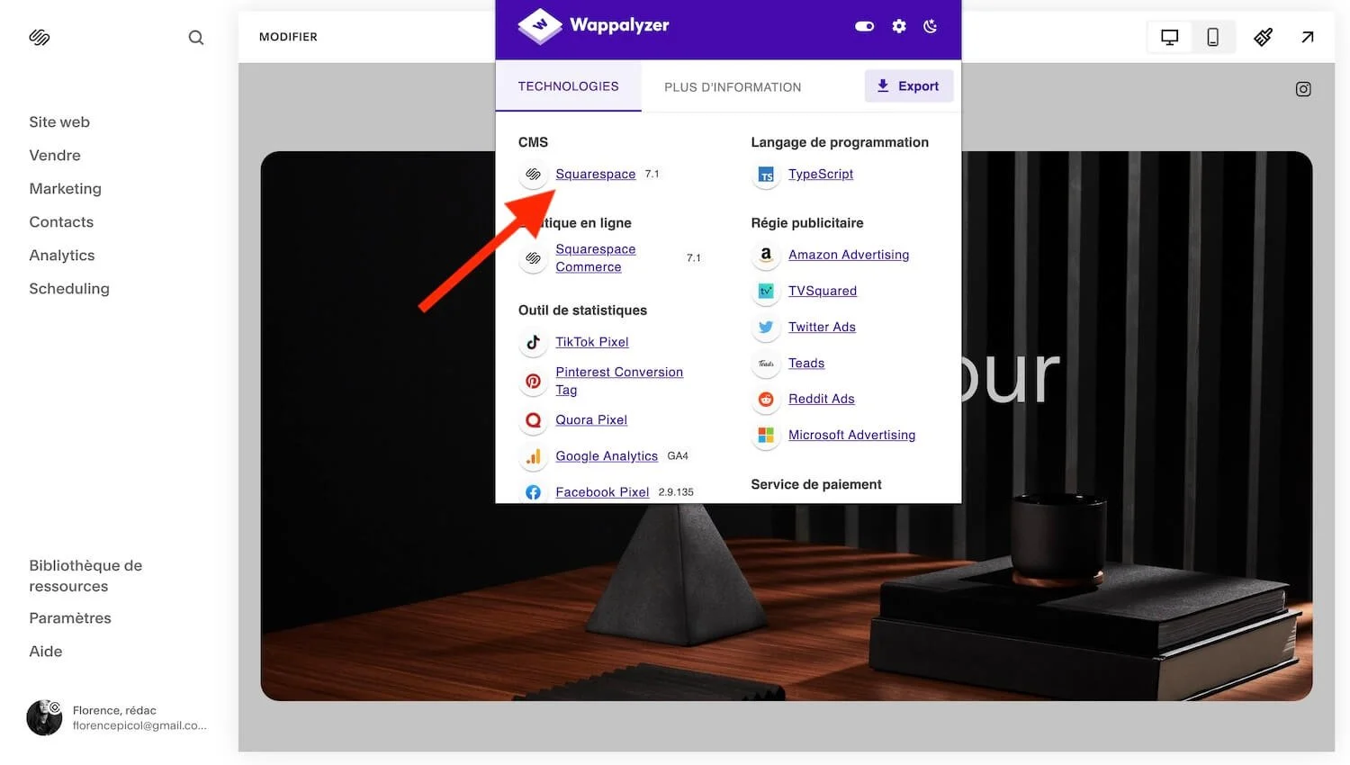This screenshot has width=1350, height=765.
Task: Open Paramètres in sidebar
Action: [70, 618]
